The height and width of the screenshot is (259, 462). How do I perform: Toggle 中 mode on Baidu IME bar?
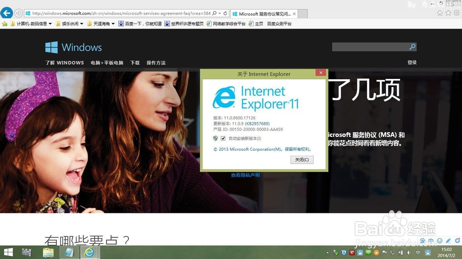[431, 241]
